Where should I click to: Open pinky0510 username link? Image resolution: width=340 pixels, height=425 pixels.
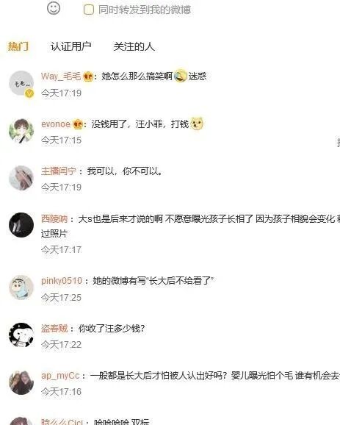coord(62,281)
